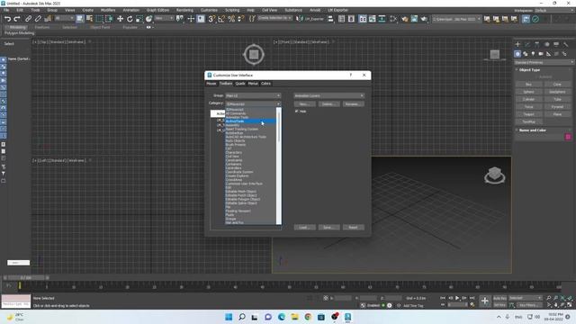Open the selection filter All dropdown

[64, 18]
